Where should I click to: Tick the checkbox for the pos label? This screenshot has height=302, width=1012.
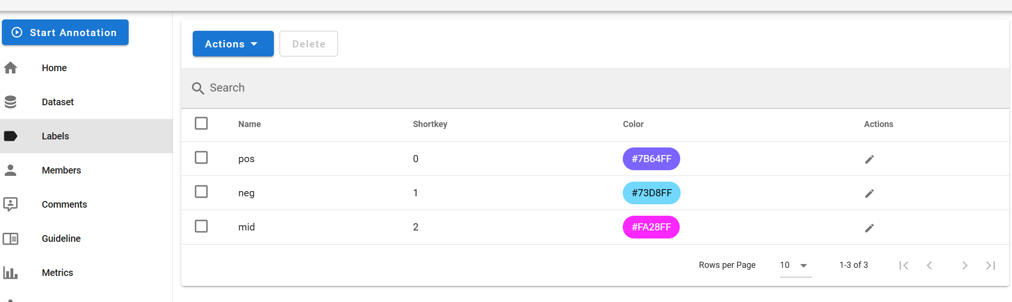pyautogui.click(x=201, y=157)
